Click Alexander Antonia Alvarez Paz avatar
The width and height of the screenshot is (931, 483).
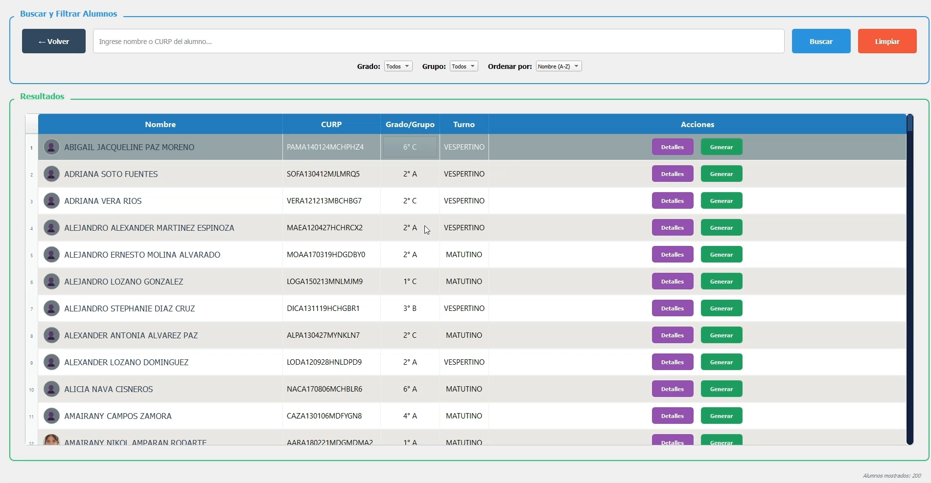(x=51, y=335)
